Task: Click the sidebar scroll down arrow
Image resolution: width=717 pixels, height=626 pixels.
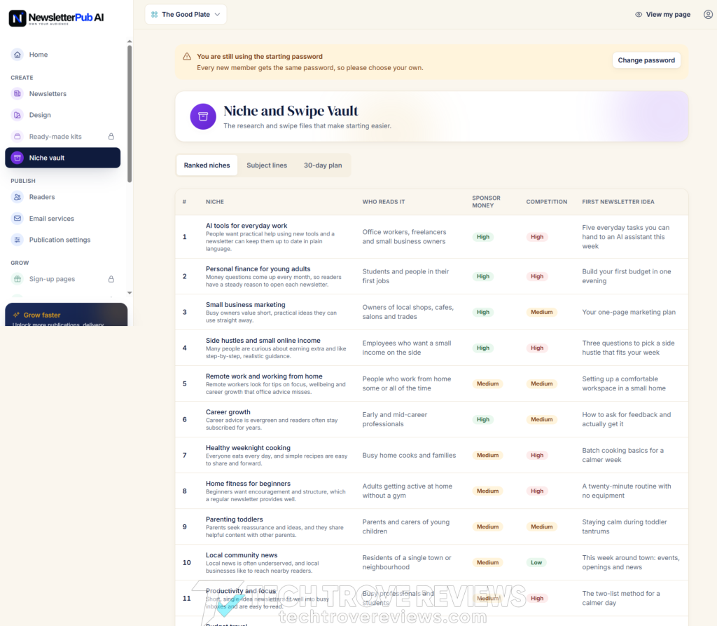Action: click(130, 292)
